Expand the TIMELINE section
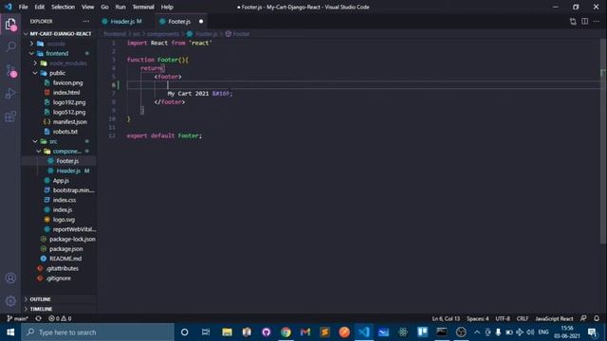607x341 pixels. coord(41,309)
